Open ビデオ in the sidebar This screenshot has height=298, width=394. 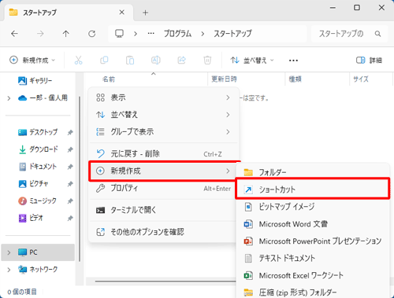31,218
